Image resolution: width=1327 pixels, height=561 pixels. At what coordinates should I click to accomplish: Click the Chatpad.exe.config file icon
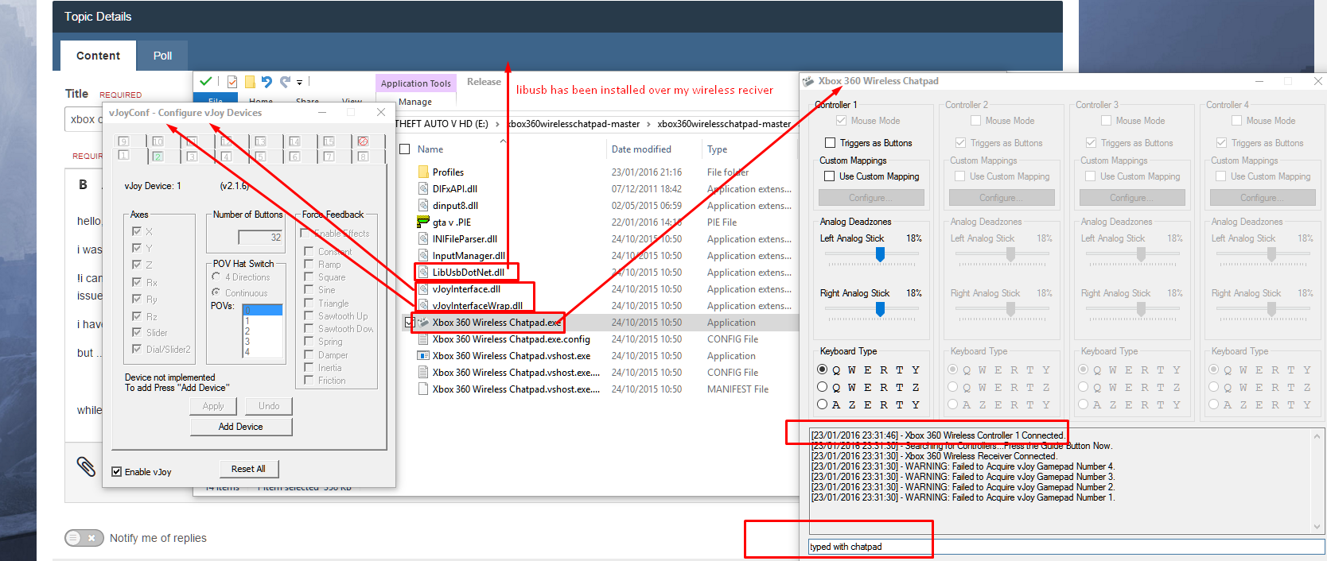pos(423,339)
